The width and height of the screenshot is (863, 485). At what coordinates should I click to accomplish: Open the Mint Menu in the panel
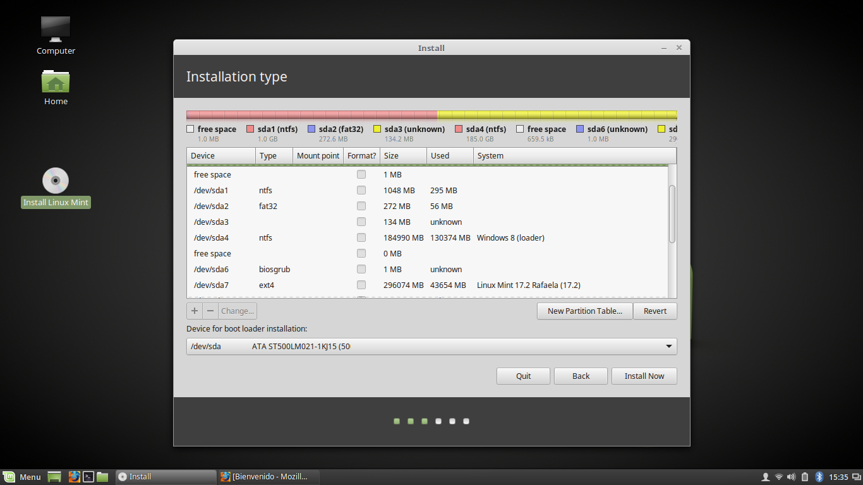23,477
